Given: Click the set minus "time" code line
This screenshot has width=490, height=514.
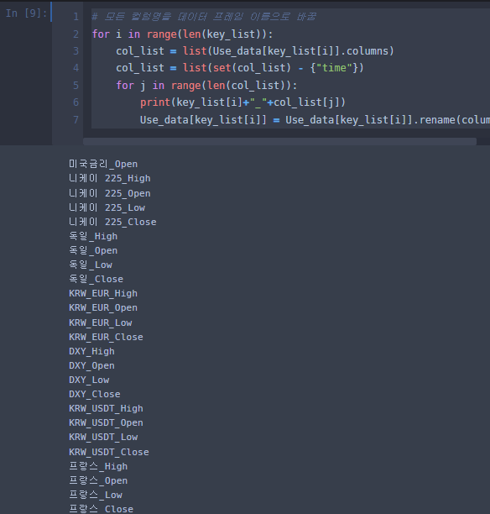Looking at the screenshot, I should click(x=240, y=68).
